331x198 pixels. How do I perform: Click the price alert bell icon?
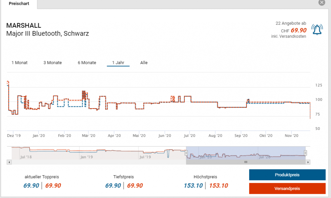pyautogui.click(x=317, y=29)
